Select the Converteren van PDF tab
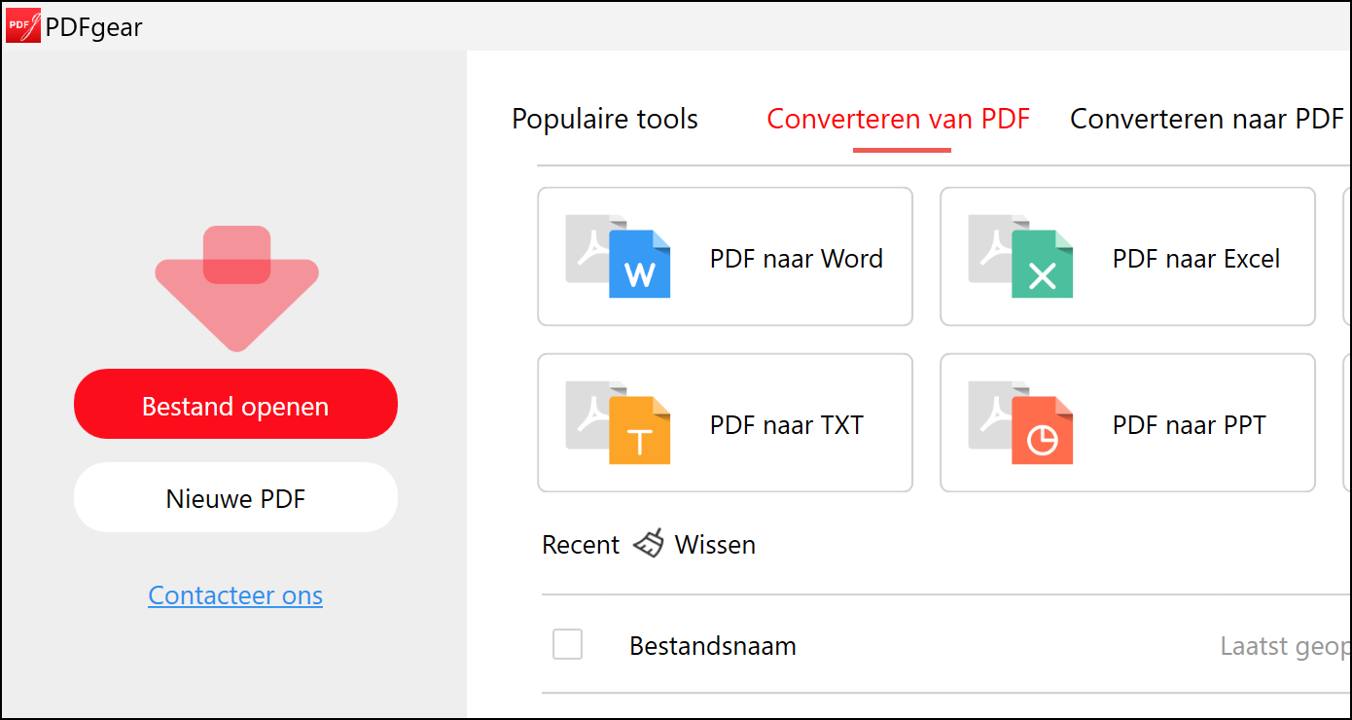Screen dimensions: 1352x720 pyautogui.click(x=899, y=119)
